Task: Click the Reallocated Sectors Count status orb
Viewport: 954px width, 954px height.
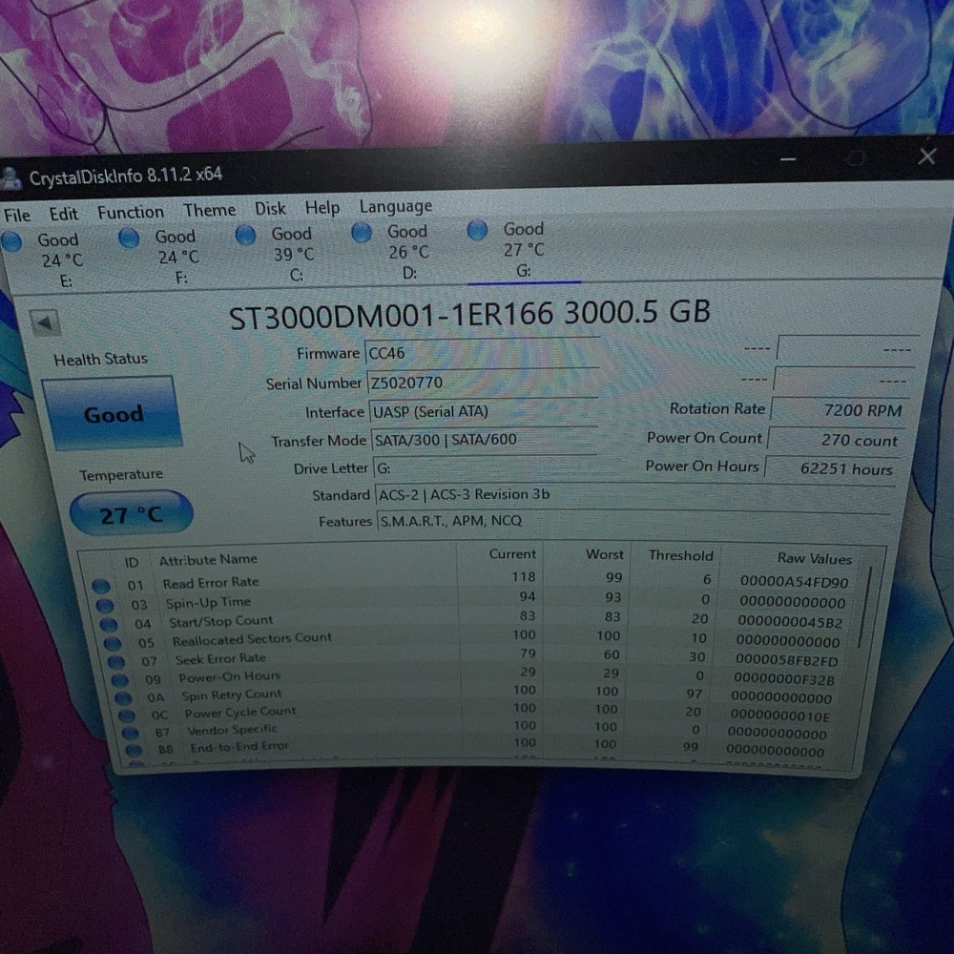Action: [x=112, y=643]
